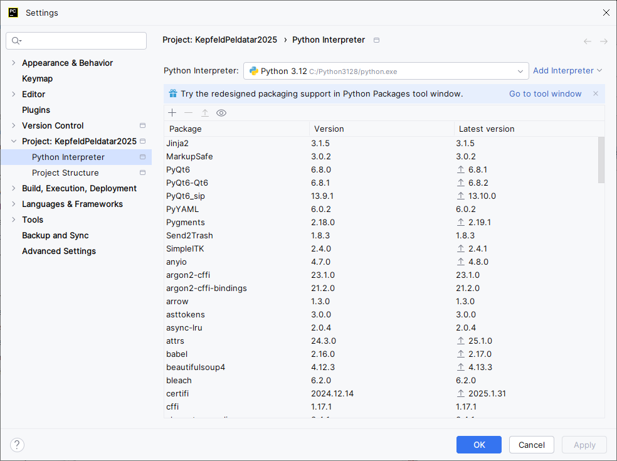
Task: Click upgrade arrow beside Pygments 2.19.1
Action: click(461, 223)
